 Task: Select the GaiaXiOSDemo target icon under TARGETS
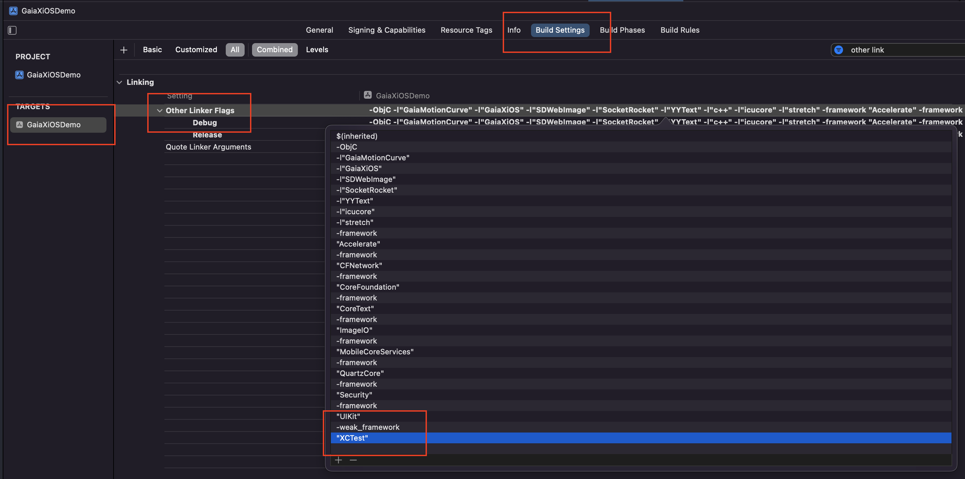point(19,125)
